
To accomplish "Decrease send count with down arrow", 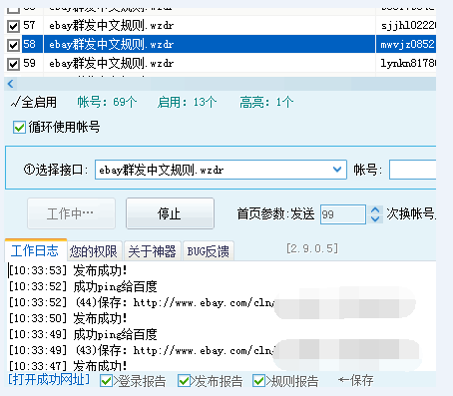I will click(375, 218).
